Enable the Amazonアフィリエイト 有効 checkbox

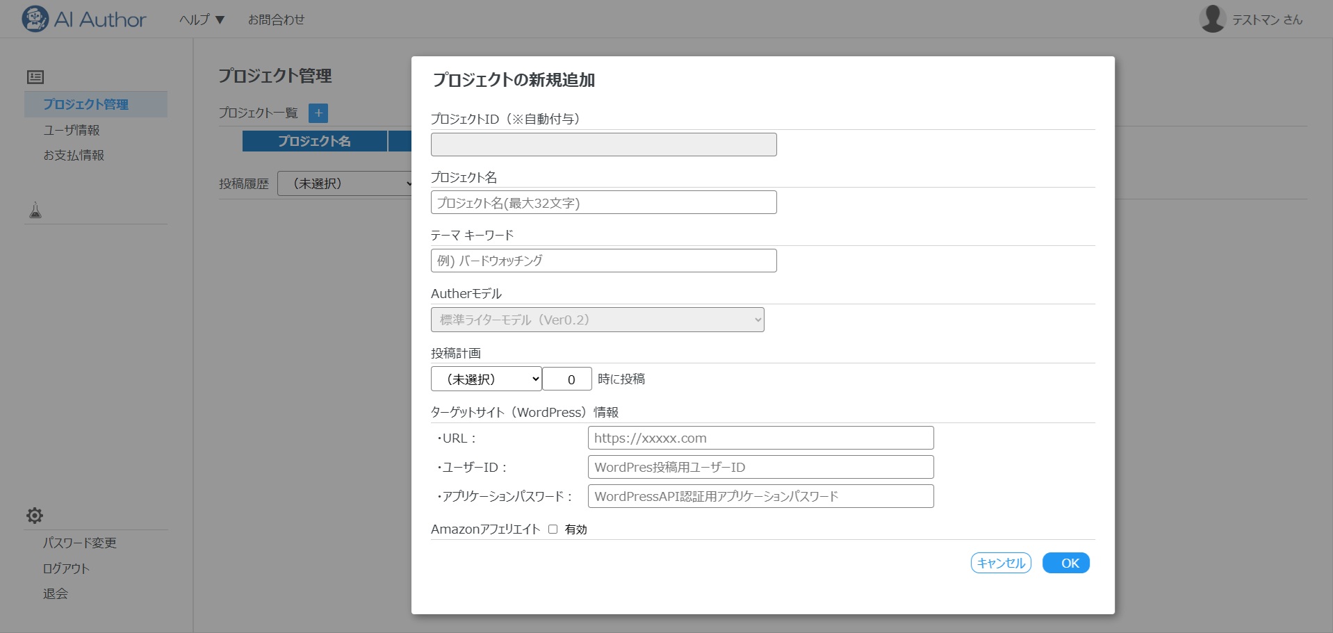[x=553, y=529]
